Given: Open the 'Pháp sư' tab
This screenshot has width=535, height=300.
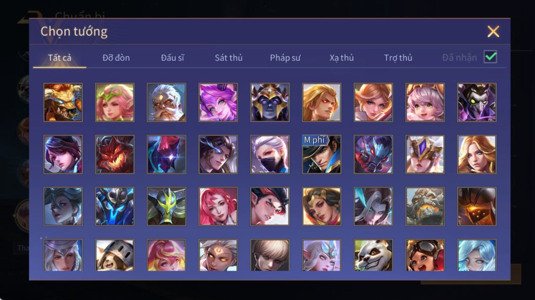Looking at the screenshot, I should tap(285, 58).
